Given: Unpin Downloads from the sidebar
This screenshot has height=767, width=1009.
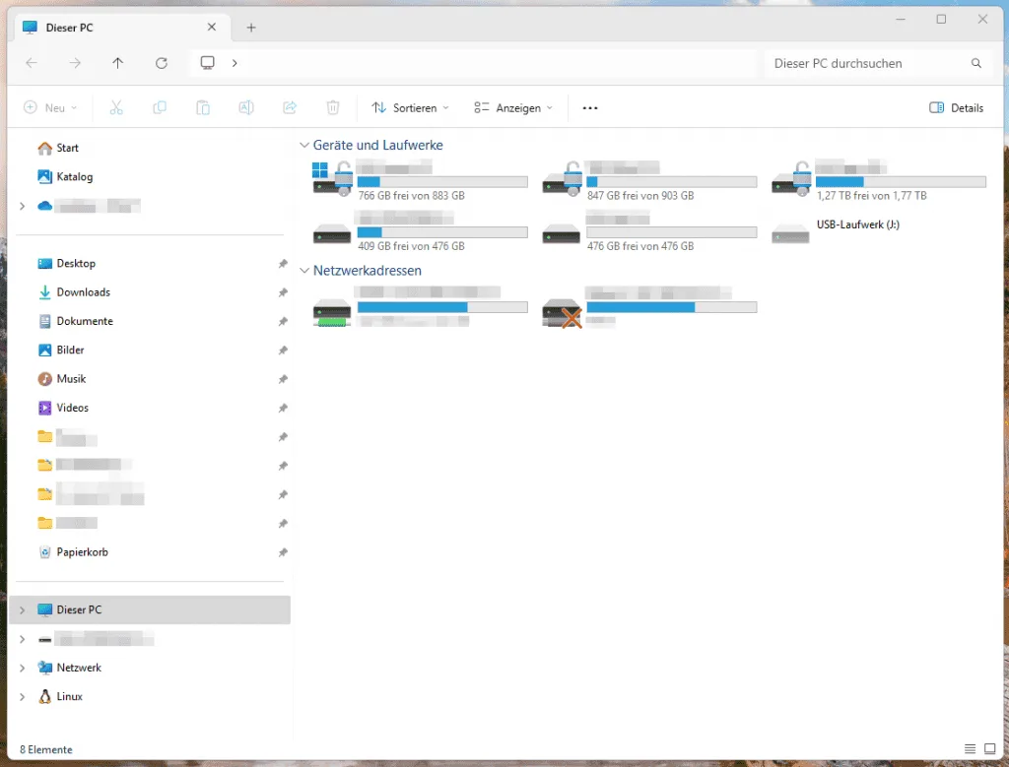Looking at the screenshot, I should [x=283, y=291].
